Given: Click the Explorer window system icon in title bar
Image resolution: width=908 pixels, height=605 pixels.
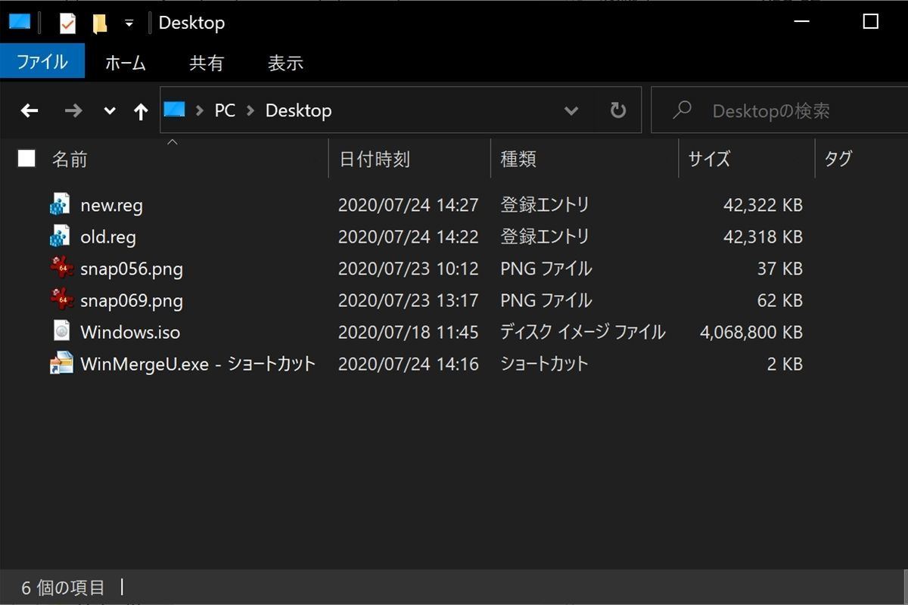Looking at the screenshot, I should (19, 22).
